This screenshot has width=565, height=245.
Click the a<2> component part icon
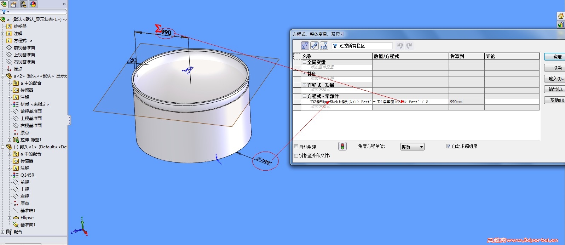click(9, 76)
